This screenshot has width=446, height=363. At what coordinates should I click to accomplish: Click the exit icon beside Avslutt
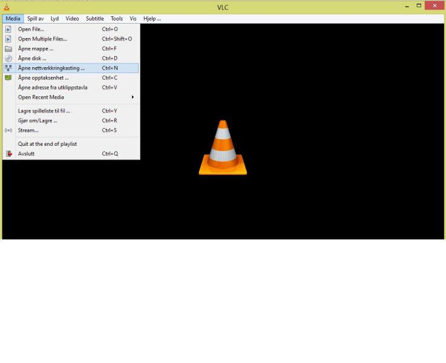tap(9, 154)
